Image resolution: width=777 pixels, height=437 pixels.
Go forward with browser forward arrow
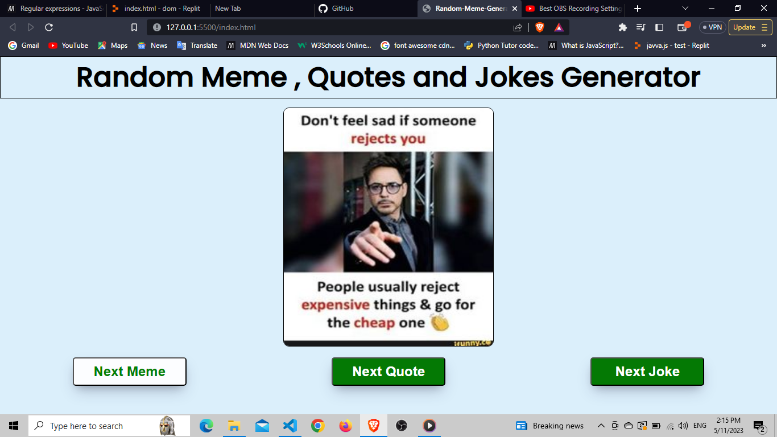tap(31, 27)
